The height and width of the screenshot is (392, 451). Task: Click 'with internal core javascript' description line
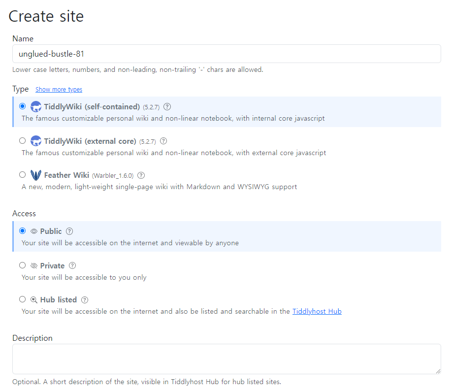pos(173,118)
